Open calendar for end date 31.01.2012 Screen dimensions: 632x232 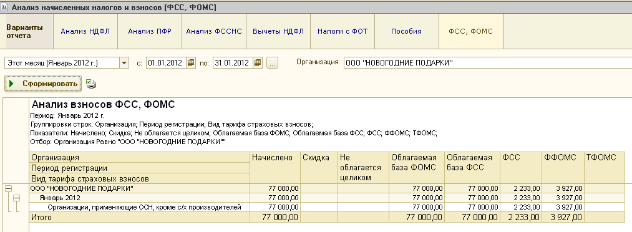(258, 63)
